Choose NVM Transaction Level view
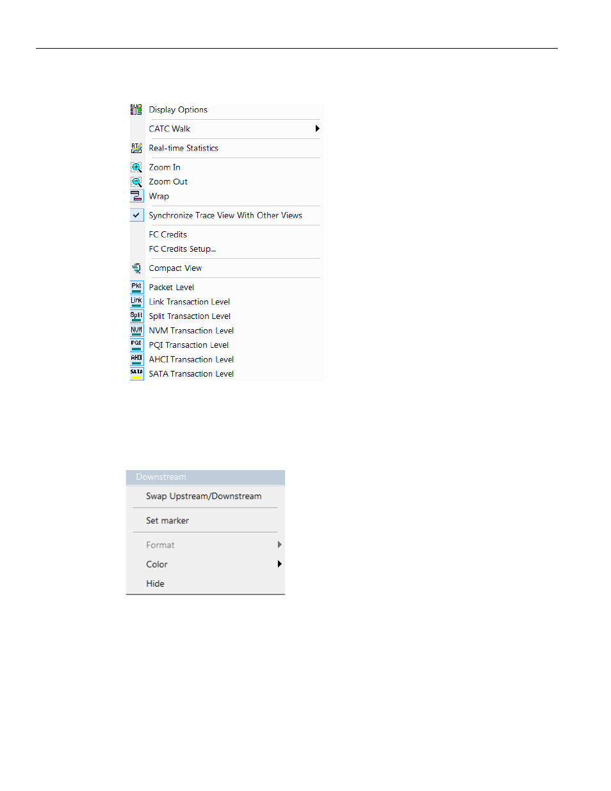 (x=191, y=330)
